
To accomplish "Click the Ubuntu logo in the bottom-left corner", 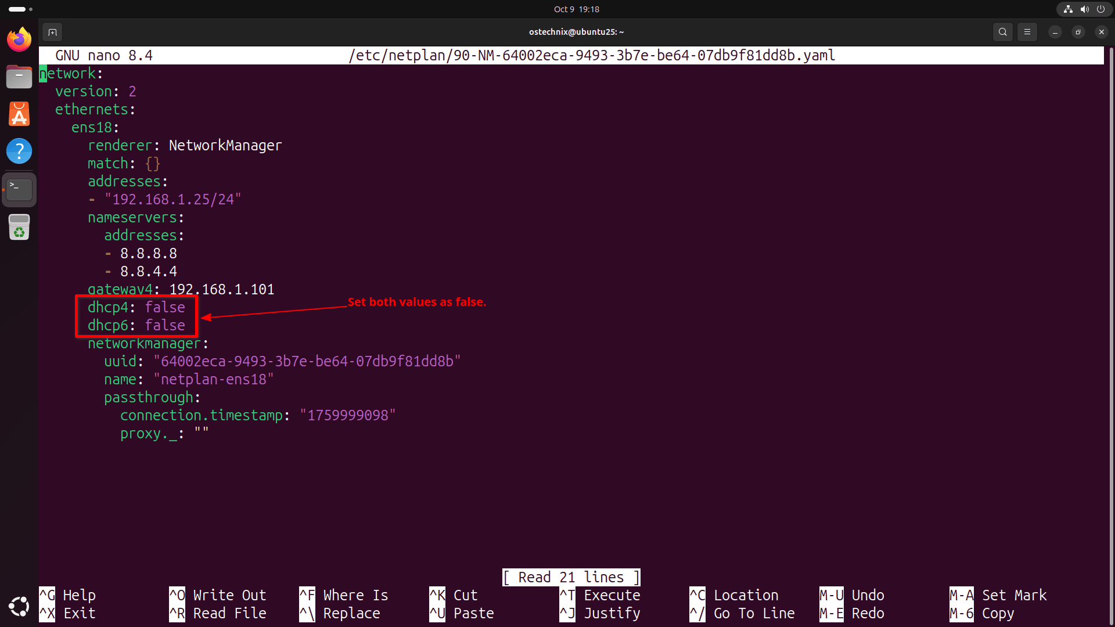I will [x=19, y=606].
